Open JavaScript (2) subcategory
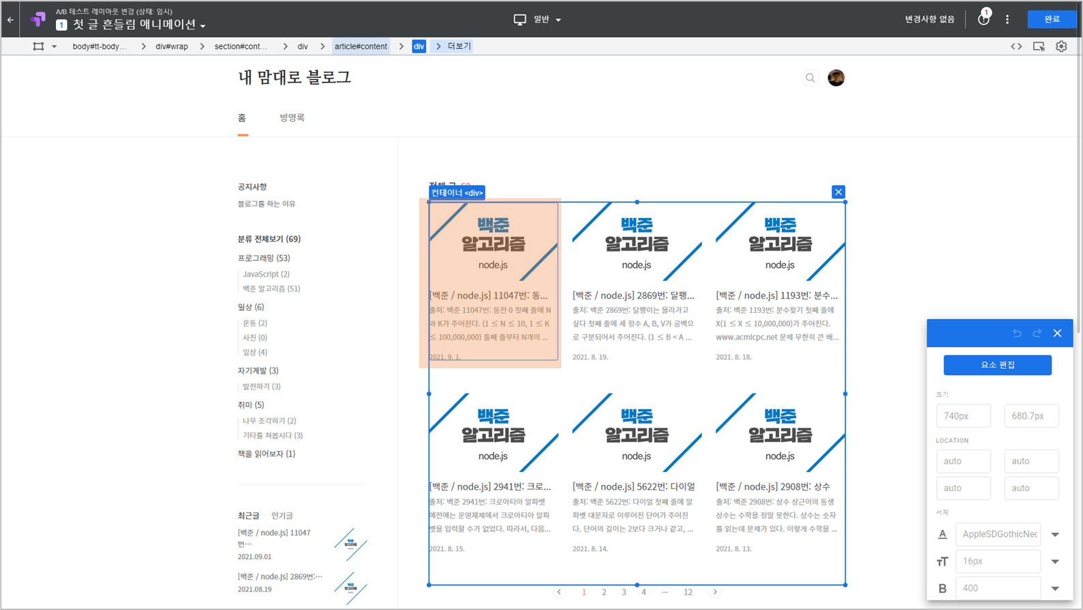Viewport: 1083px width, 610px height. (x=266, y=274)
